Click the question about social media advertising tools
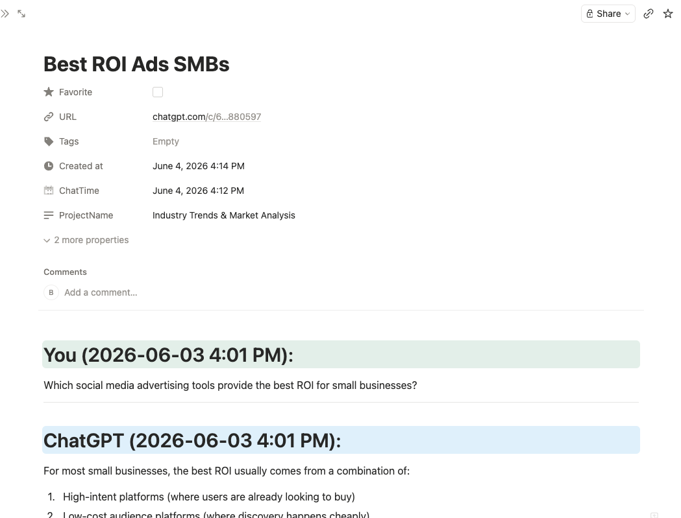The width and height of the screenshot is (681, 518). click(x=230, y=385)
